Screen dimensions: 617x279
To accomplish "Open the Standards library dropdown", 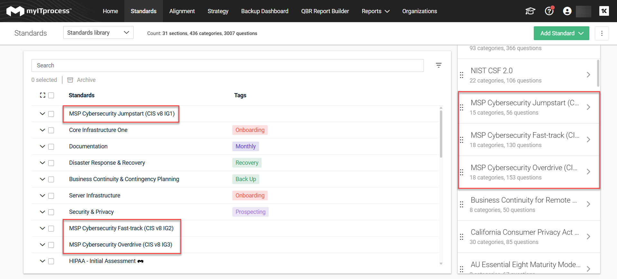I will tap(98, 32).
